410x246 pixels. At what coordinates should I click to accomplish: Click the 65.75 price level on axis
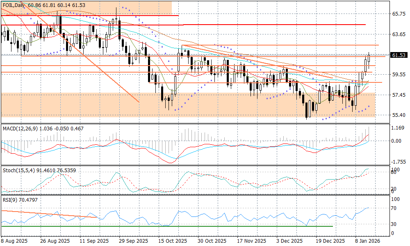399,14
